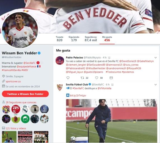The height and width of the screenshot is (143, 160).
Task: Open Pablo Palacios profile avatar
Action: tap(60, 60)
